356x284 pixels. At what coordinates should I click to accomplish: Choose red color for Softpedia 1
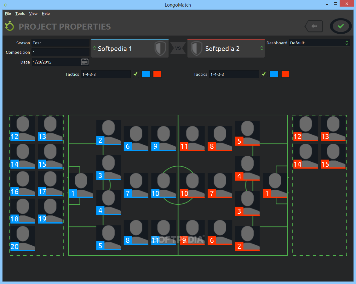pos(157,74)
